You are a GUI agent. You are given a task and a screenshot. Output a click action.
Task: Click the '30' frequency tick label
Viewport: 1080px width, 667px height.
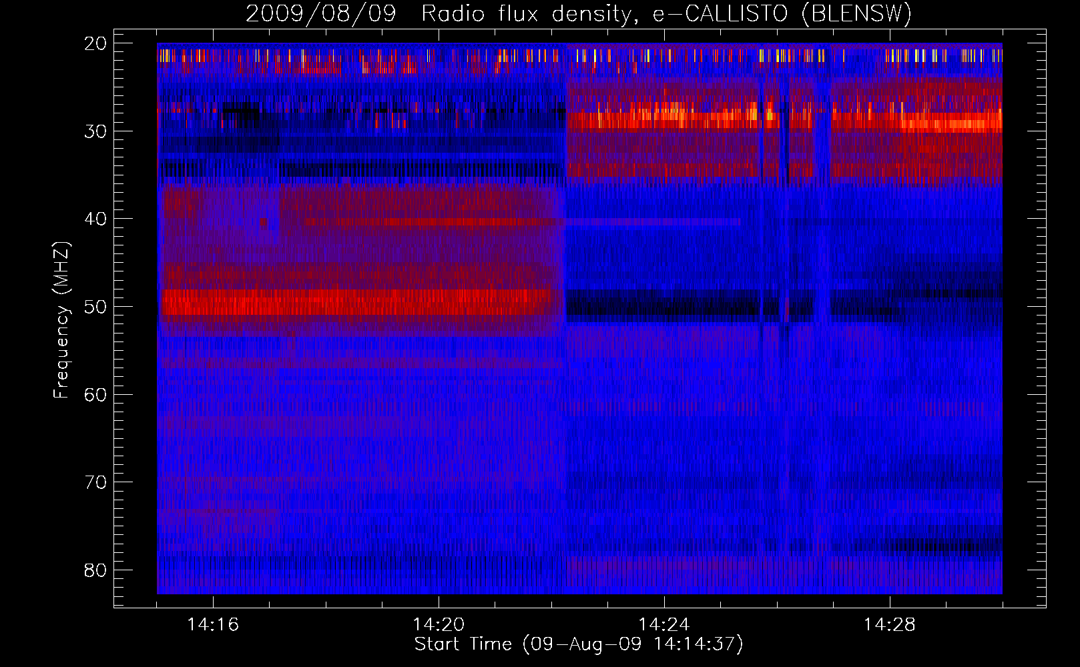click(96, 131)
